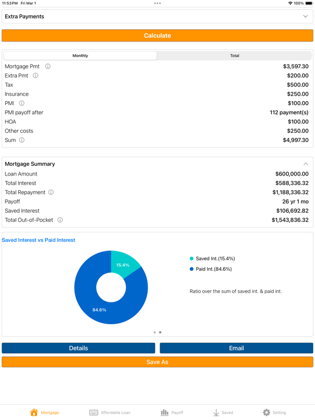Open Mortgage Pmt info icon
Image resolution: width=315 pixels, height=420 pixels.
pos(48,66)
